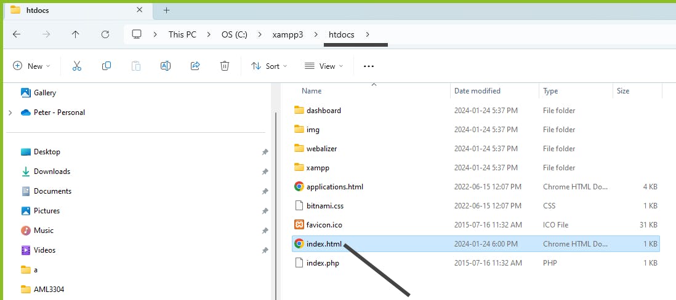Click the Rename icon in toolbar
Screen dimensions: 676x300
point(166,66)
